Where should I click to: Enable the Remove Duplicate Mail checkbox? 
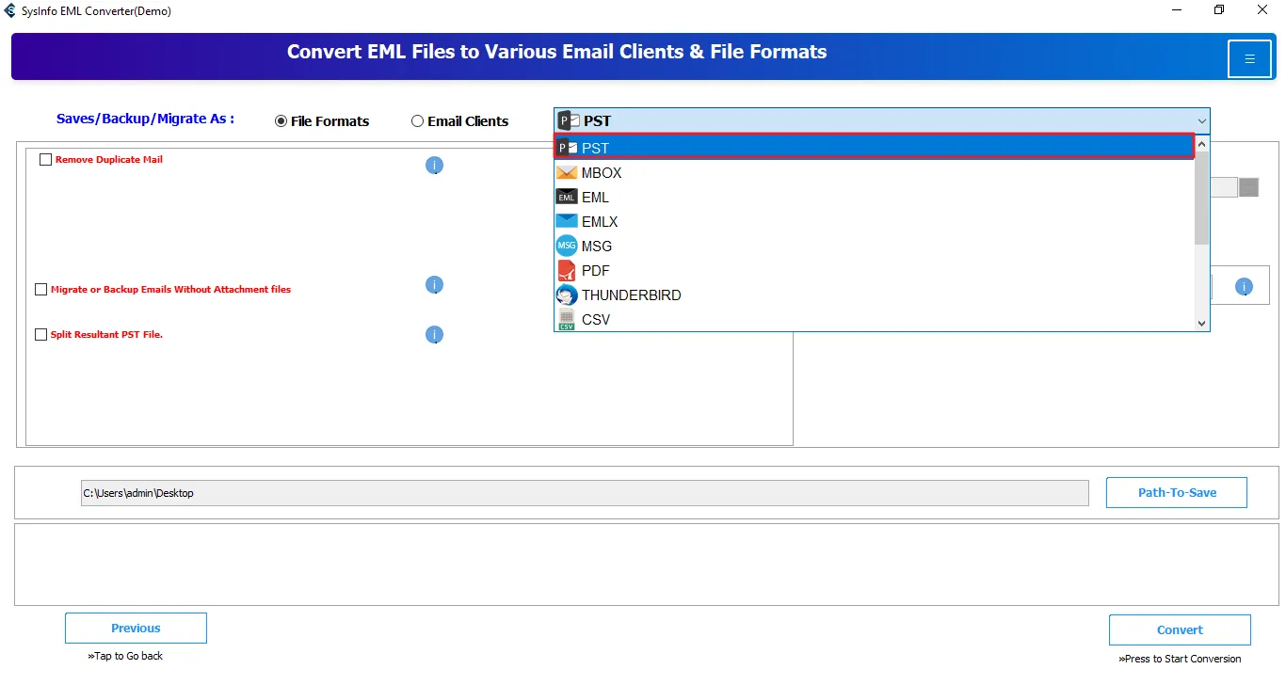coord(45,160)
